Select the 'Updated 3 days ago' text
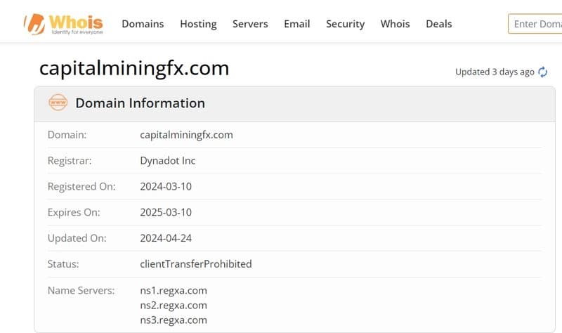 (x=495, y=72)
